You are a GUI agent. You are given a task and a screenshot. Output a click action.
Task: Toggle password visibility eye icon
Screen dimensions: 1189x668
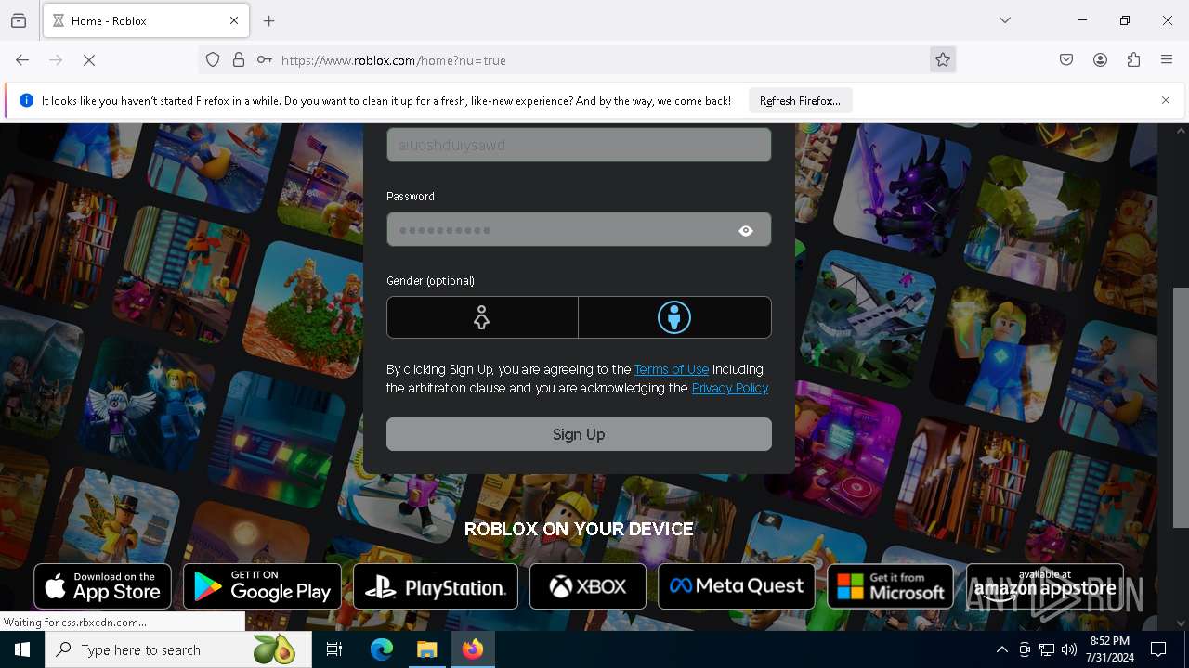tap(746, 231)
